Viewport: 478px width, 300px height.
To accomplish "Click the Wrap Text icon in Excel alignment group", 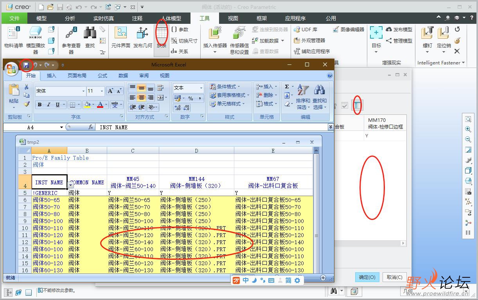I will pyautogui.click(x=161, y=88).
